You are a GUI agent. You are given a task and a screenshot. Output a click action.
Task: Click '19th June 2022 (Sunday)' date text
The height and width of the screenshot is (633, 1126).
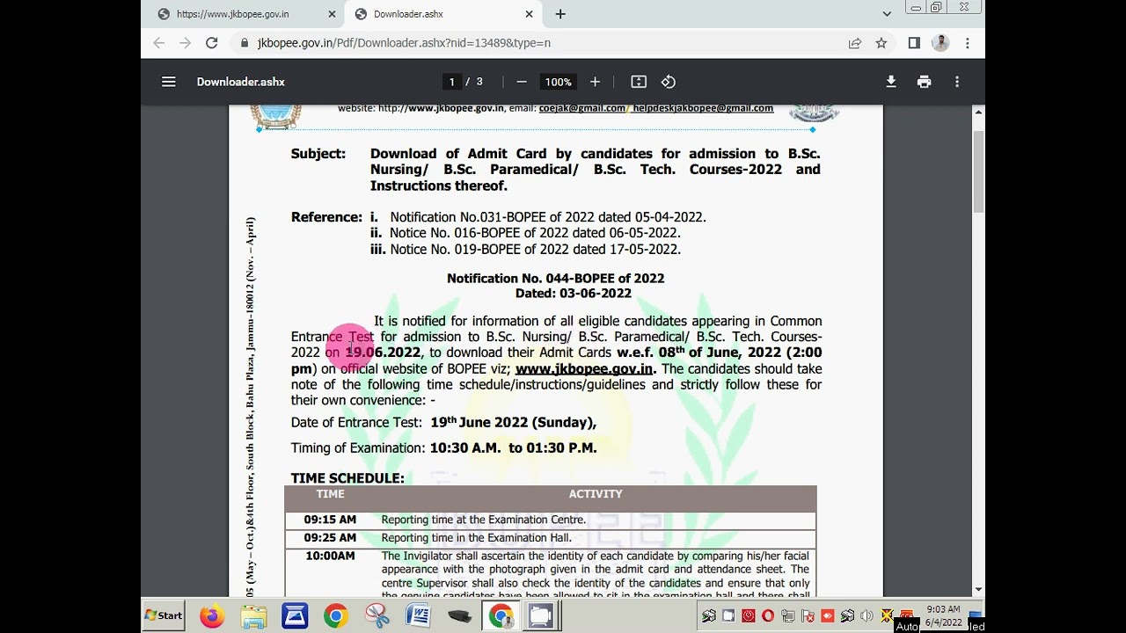(x=513, y=422)
